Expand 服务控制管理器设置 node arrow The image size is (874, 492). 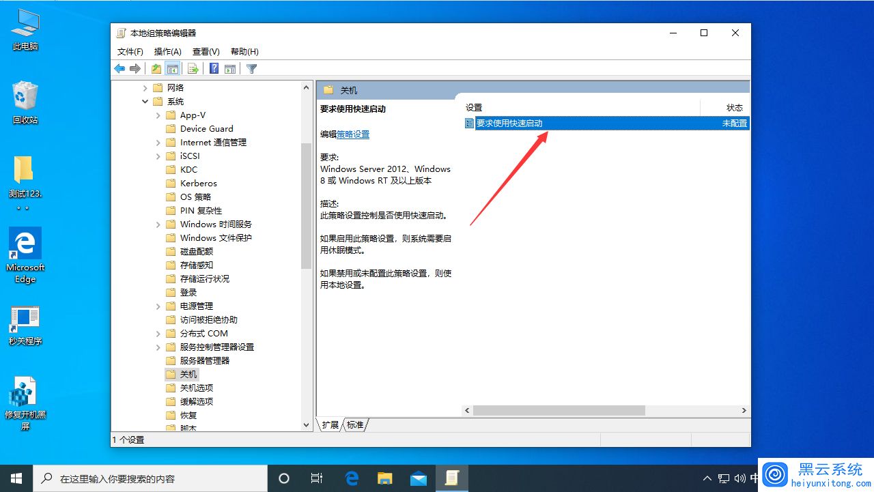pyautogui.click(x=158, y=347)
